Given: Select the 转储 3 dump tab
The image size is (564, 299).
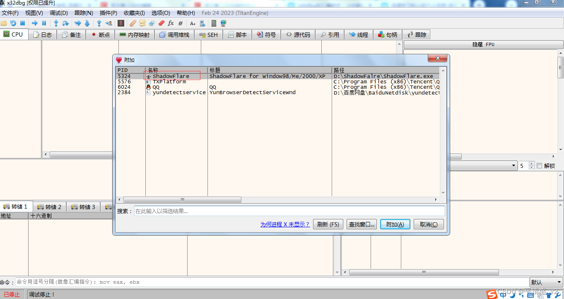Looking at the screenshot, I should tap(83, 207).
